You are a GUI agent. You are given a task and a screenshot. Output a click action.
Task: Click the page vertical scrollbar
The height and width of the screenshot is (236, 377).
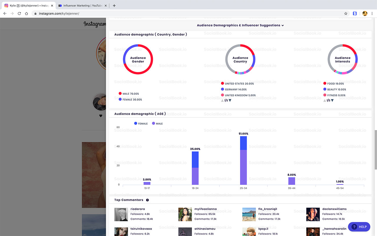376,150
